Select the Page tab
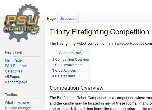 tap(51, 19)
